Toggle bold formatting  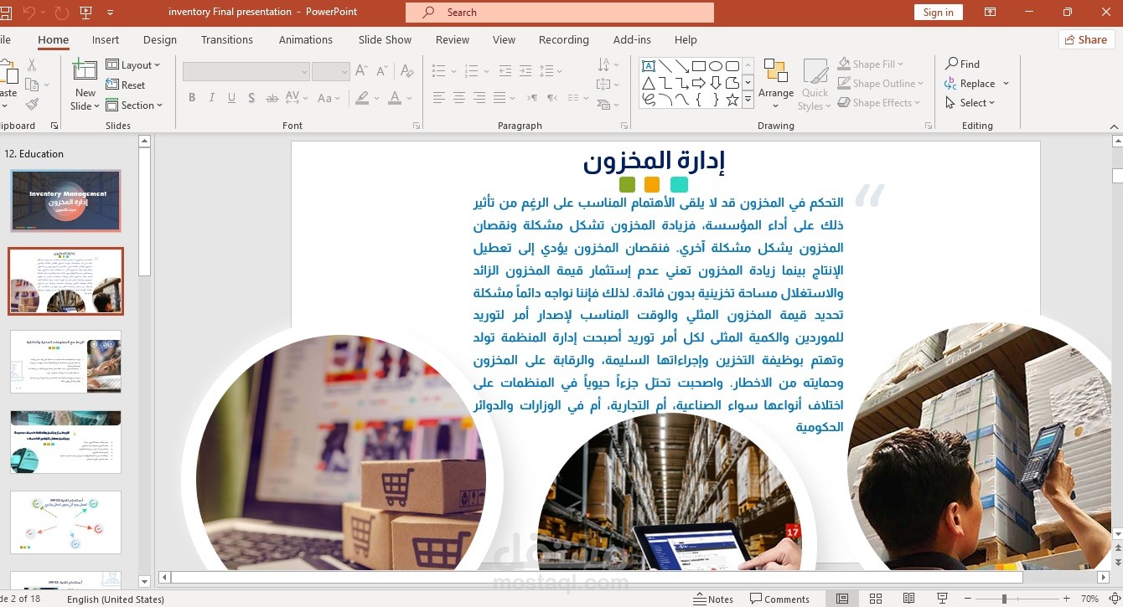coord(192,97)
